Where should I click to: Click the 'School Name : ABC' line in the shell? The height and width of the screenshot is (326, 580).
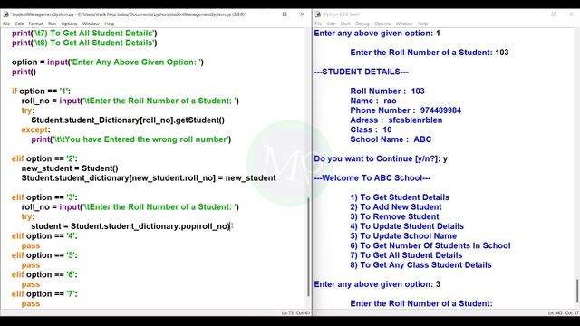click(391, 139)
